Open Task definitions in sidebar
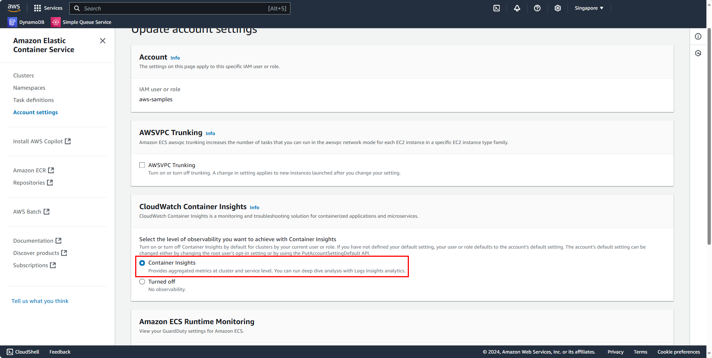This screenshot has height=358, width=712. [34, 100]
